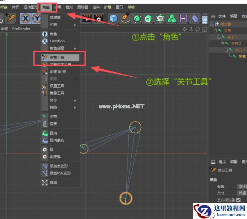Choose 添加PSR变形 menu entry
This screenshot has width=247, height=219.
pyautogui.click(x=60, y=173)
